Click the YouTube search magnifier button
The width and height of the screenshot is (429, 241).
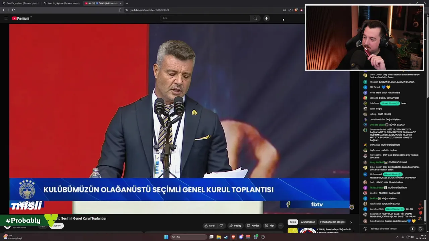point(255,18)
